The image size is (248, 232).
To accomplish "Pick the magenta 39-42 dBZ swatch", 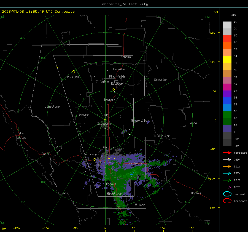I will point(227,87).
